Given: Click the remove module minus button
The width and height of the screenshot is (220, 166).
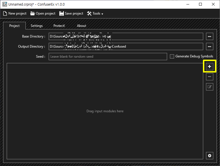Looking at the screenshot, I should click(209, 77).
